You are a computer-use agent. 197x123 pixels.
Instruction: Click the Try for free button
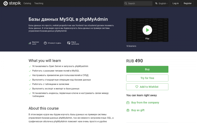point(147,78)
